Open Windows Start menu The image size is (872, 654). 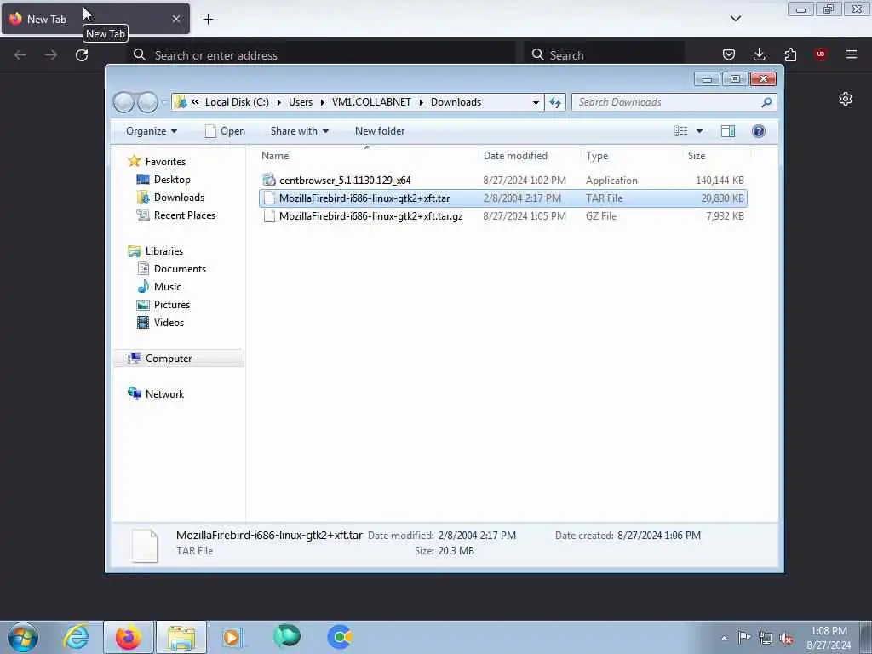pyautogui.click(x=23, y=637)
